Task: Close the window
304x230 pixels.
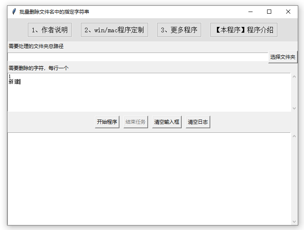Action: 288,12
